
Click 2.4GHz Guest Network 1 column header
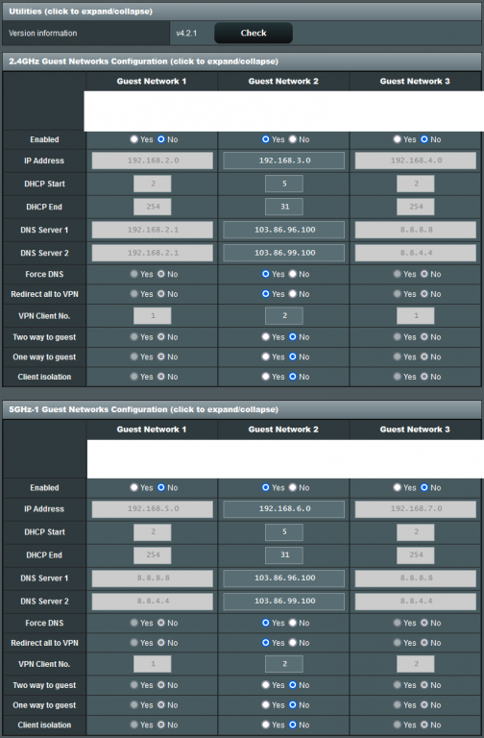tap(152, 81)
